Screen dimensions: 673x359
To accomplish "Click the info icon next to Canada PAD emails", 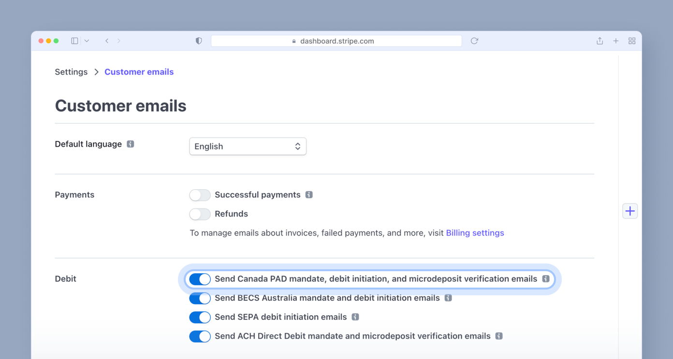I will [545, 278].
